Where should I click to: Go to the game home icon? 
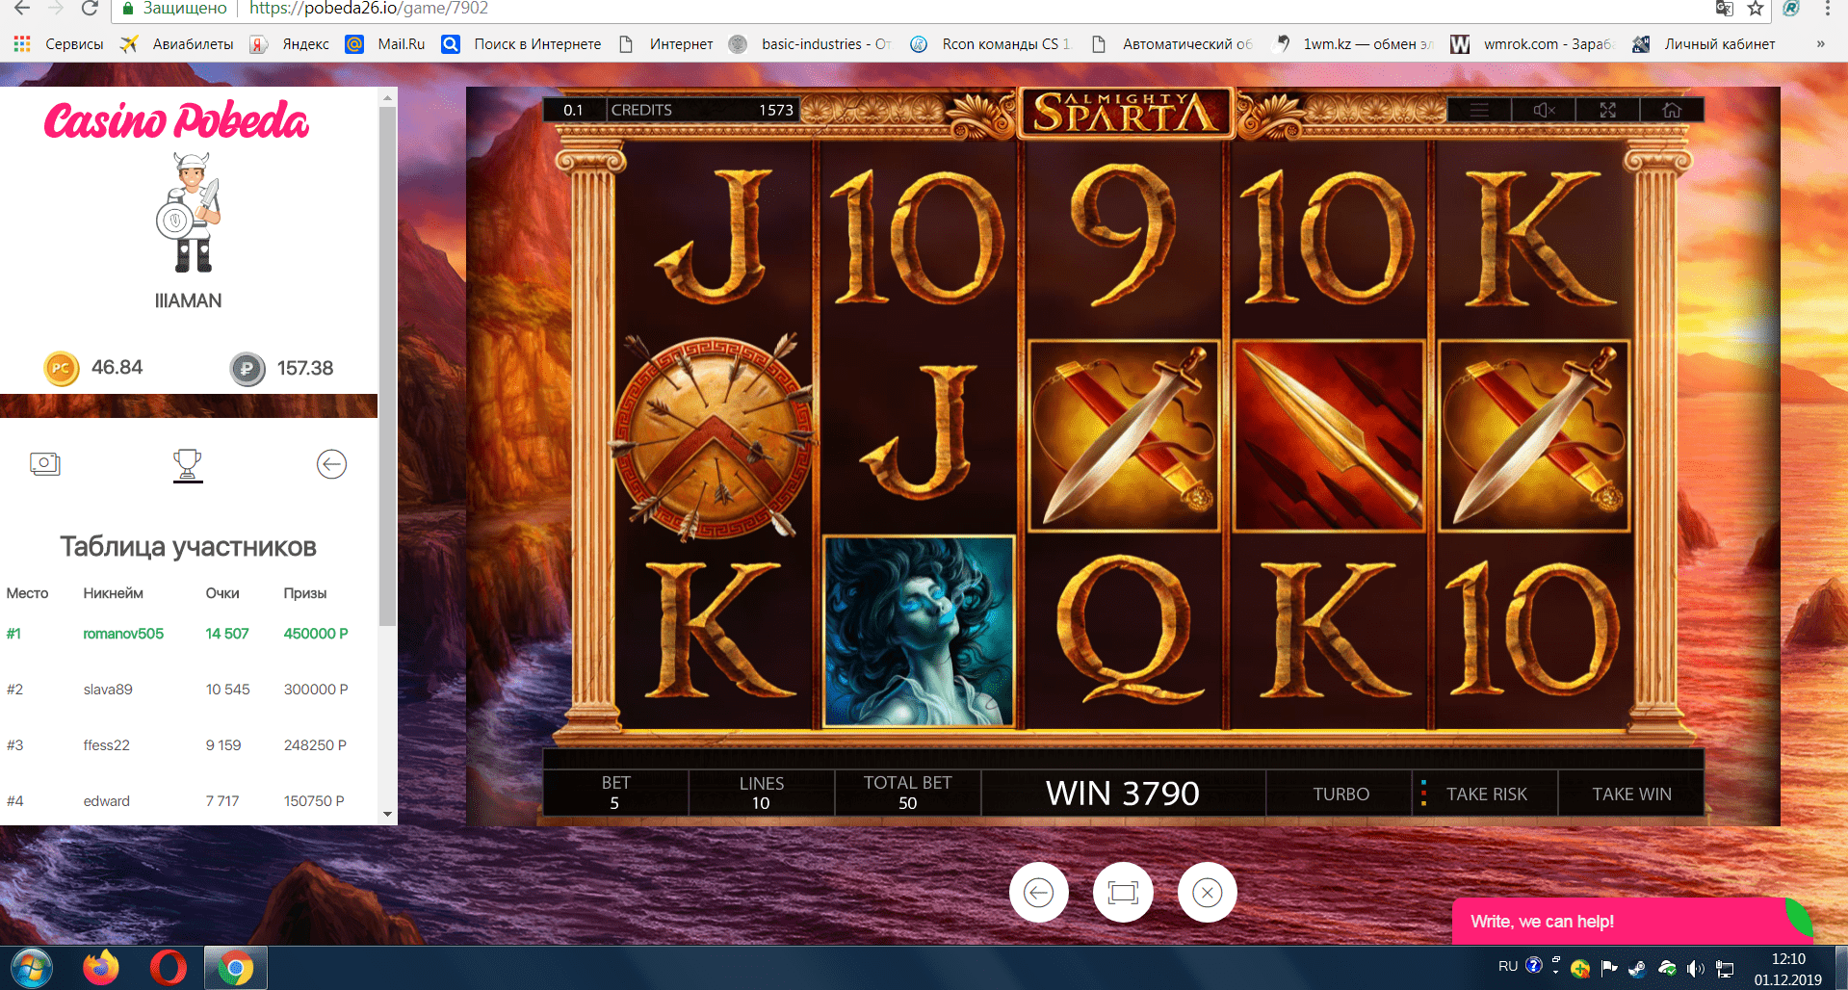(1672, 110)
